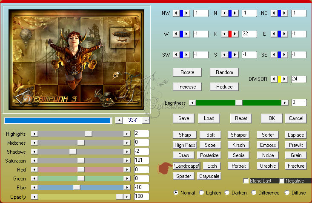Click the Opacity slider handle
The image size is (312, 203).
click(x=120, y=197)
